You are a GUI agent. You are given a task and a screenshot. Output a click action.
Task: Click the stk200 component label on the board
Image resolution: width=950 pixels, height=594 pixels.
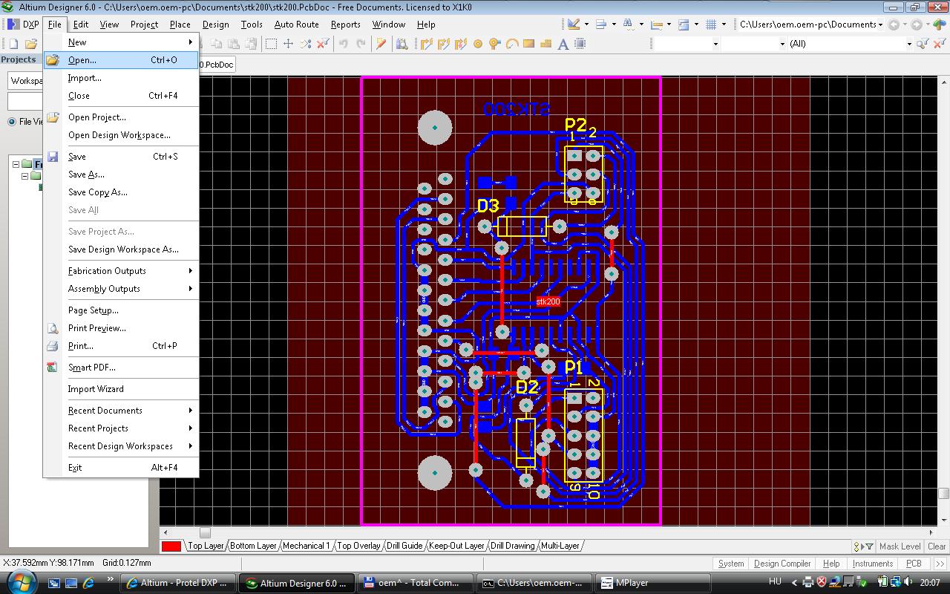(x=548, y=302)
